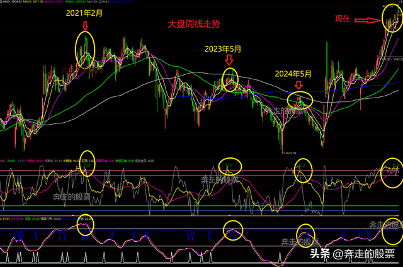Click the 低位金叉 0.00 indicator label
This screenshot has height=267, width=403.
pyautogui.click(x=145, y=161)
